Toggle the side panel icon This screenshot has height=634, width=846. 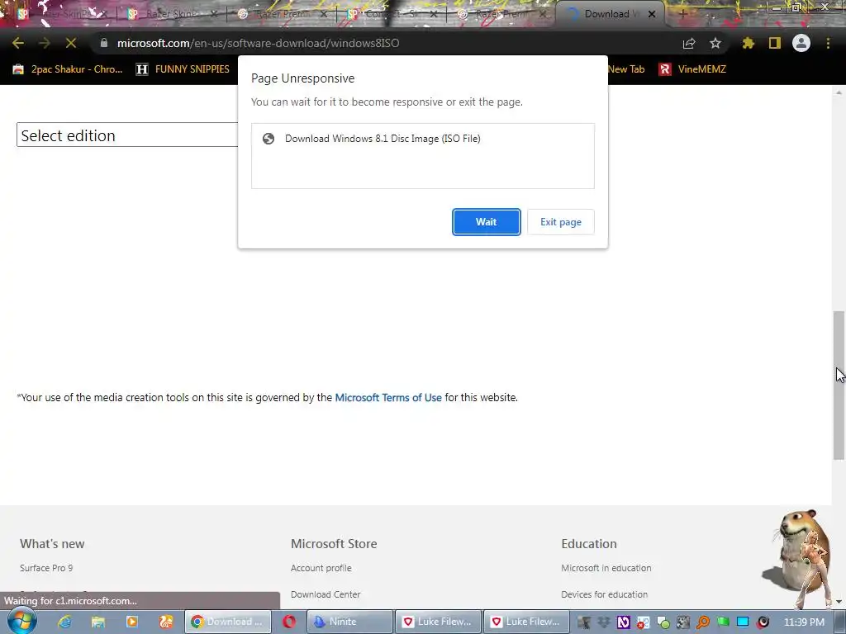[x=775, y=43]
